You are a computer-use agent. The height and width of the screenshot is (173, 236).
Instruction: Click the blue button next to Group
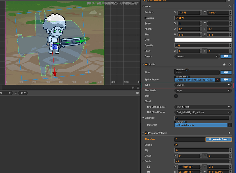[x=226, y=56]
